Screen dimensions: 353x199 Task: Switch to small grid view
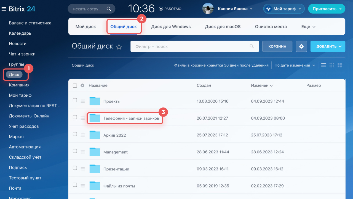[332, 65]
